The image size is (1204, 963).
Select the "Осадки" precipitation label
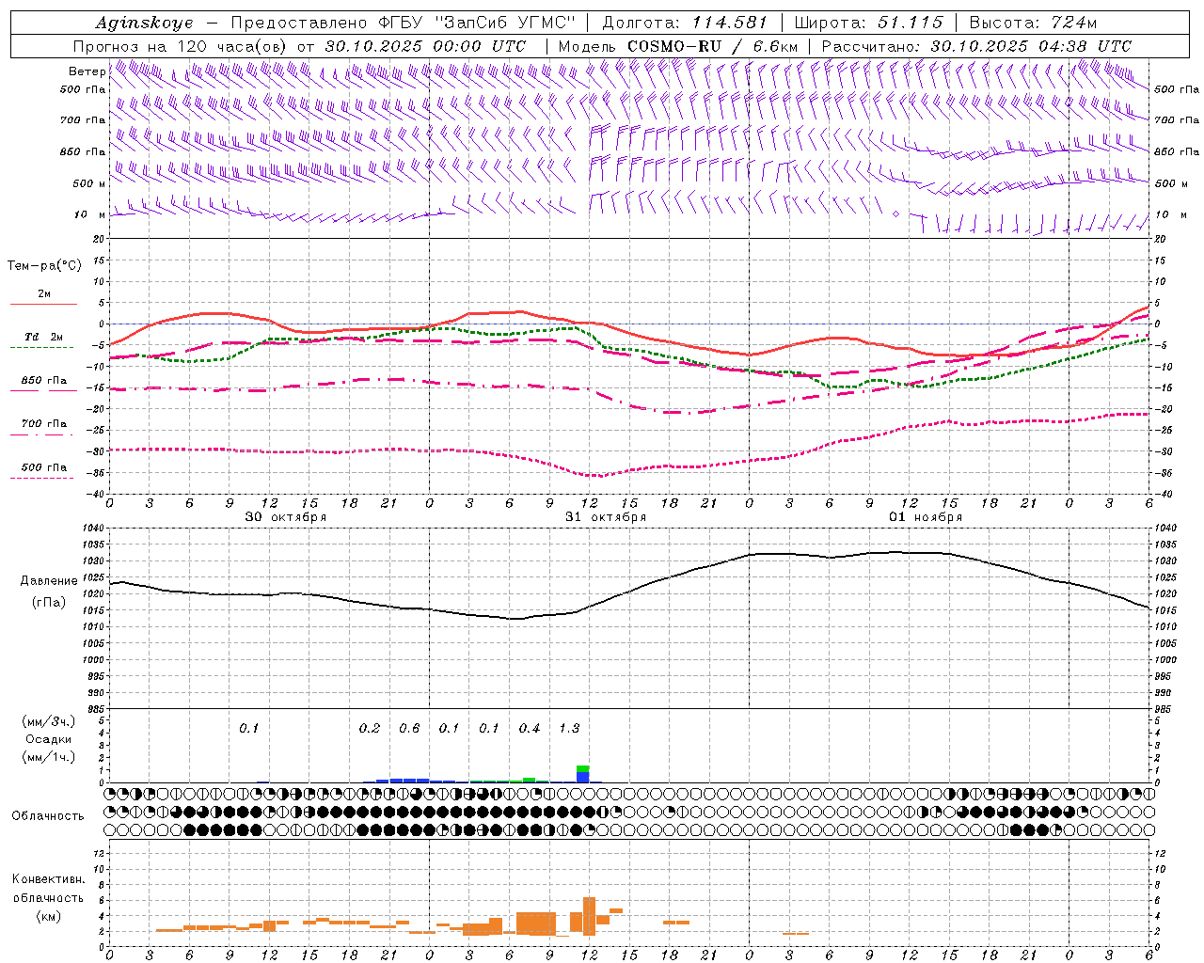(x=49, y=739)
